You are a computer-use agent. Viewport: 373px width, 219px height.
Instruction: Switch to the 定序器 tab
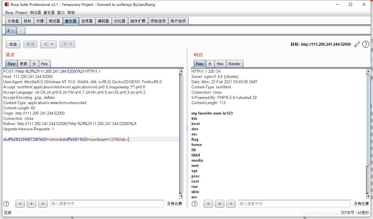[87, 21]
